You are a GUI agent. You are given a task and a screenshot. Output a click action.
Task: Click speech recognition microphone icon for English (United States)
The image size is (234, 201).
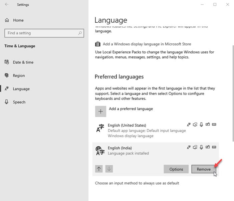[x=201, y=125]
